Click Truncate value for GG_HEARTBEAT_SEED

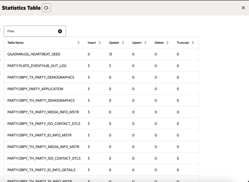[x=178, y=54]
